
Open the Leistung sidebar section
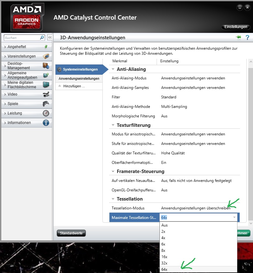point(27,113)
